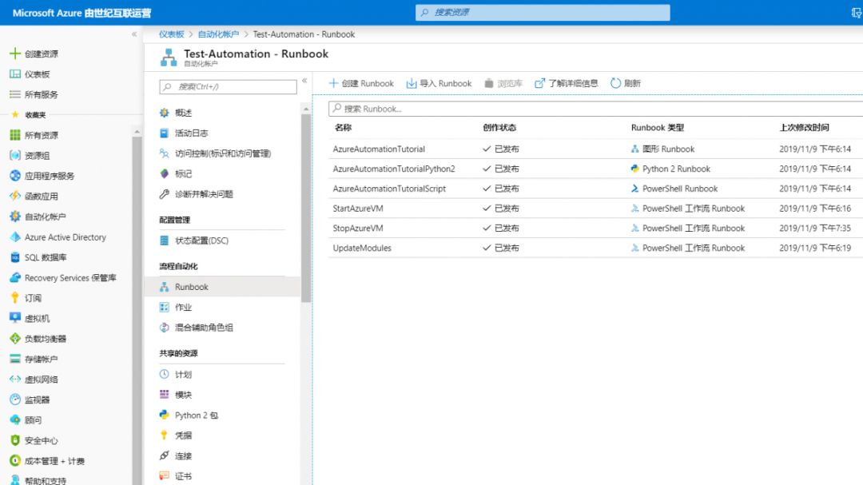Select Runbook in process automation menu
Image resolution: width=863 pixels, height=485 pixels.
coord(222,286)
